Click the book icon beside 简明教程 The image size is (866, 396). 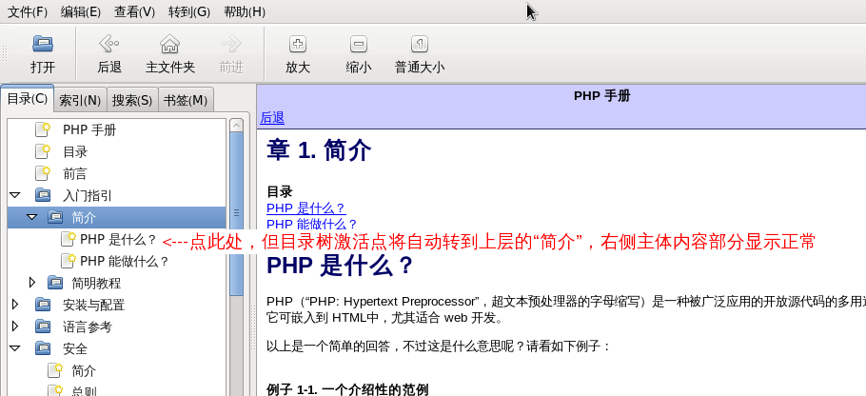(55, 283)
